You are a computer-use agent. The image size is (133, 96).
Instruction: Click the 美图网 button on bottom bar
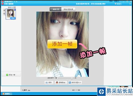[x=7, y=94]
